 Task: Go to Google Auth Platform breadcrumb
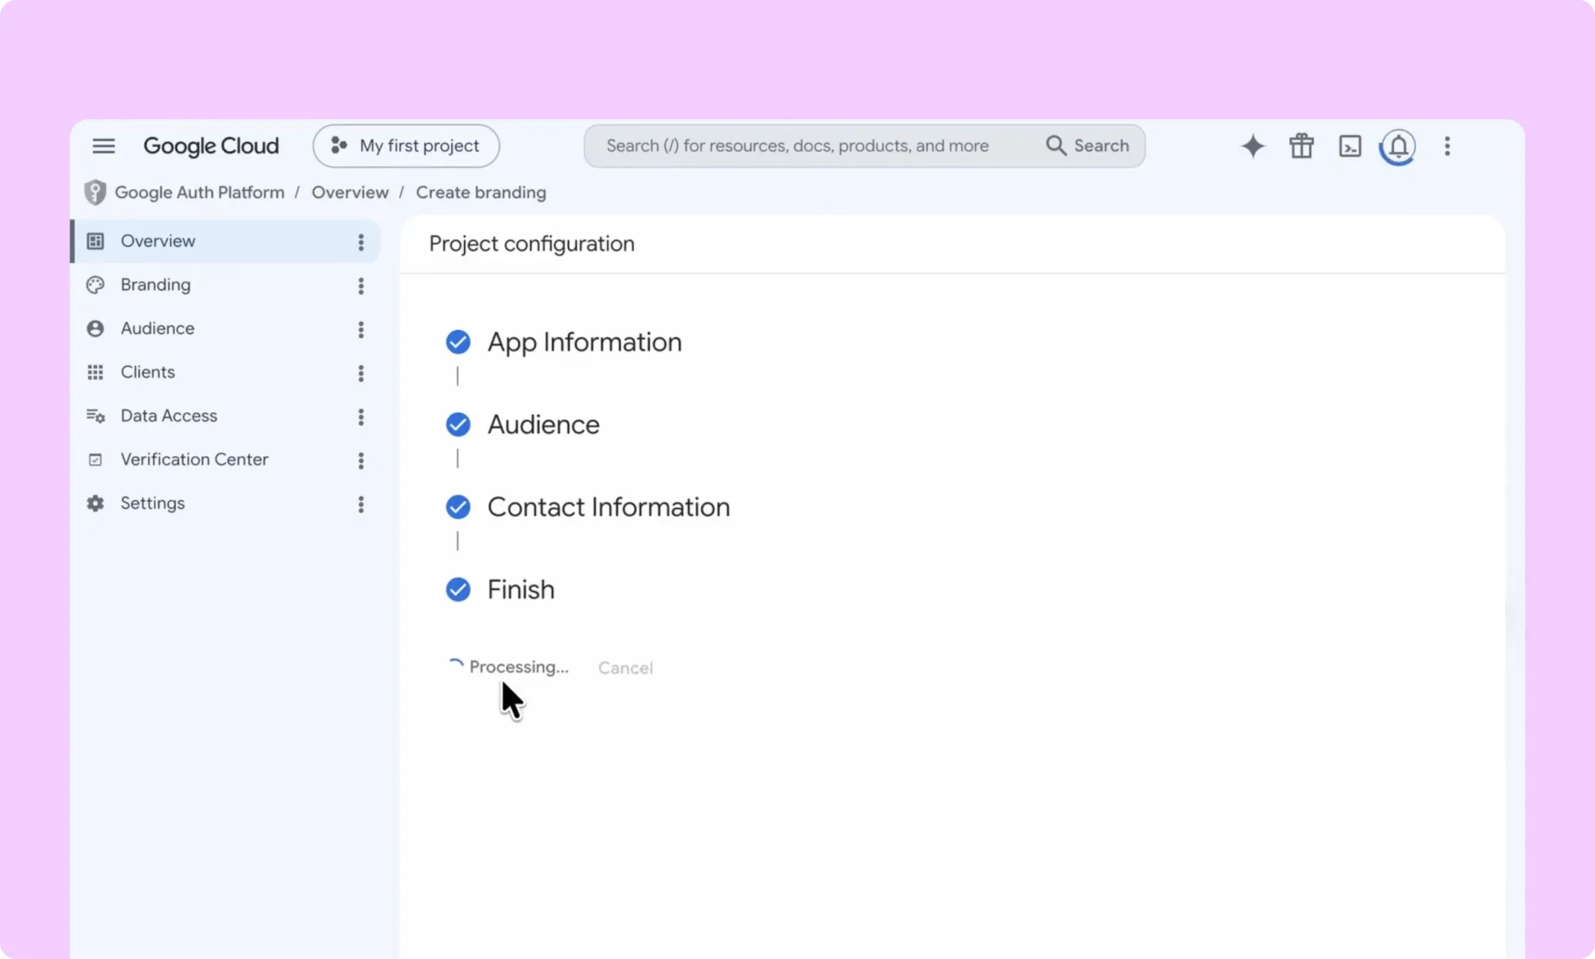click(x=199, y=192)
